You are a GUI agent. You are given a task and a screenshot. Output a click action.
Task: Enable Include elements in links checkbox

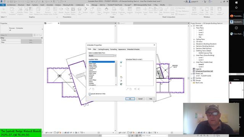(x=90, y=94)
